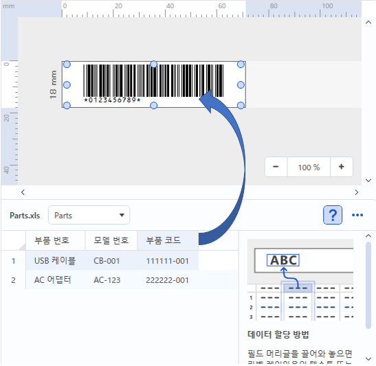Select row number 1 header
Image resolution: width=376 pixels, height=366 pixels.
14,261
